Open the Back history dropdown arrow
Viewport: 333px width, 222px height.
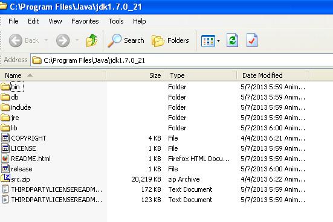pos(46,40)
